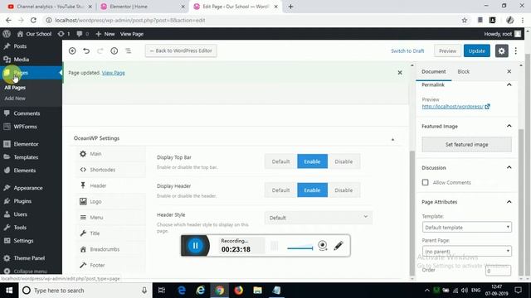The width and height of the screenshot is (531, 298).
Task: Set Display Header to Default
Action: point(280,190)
